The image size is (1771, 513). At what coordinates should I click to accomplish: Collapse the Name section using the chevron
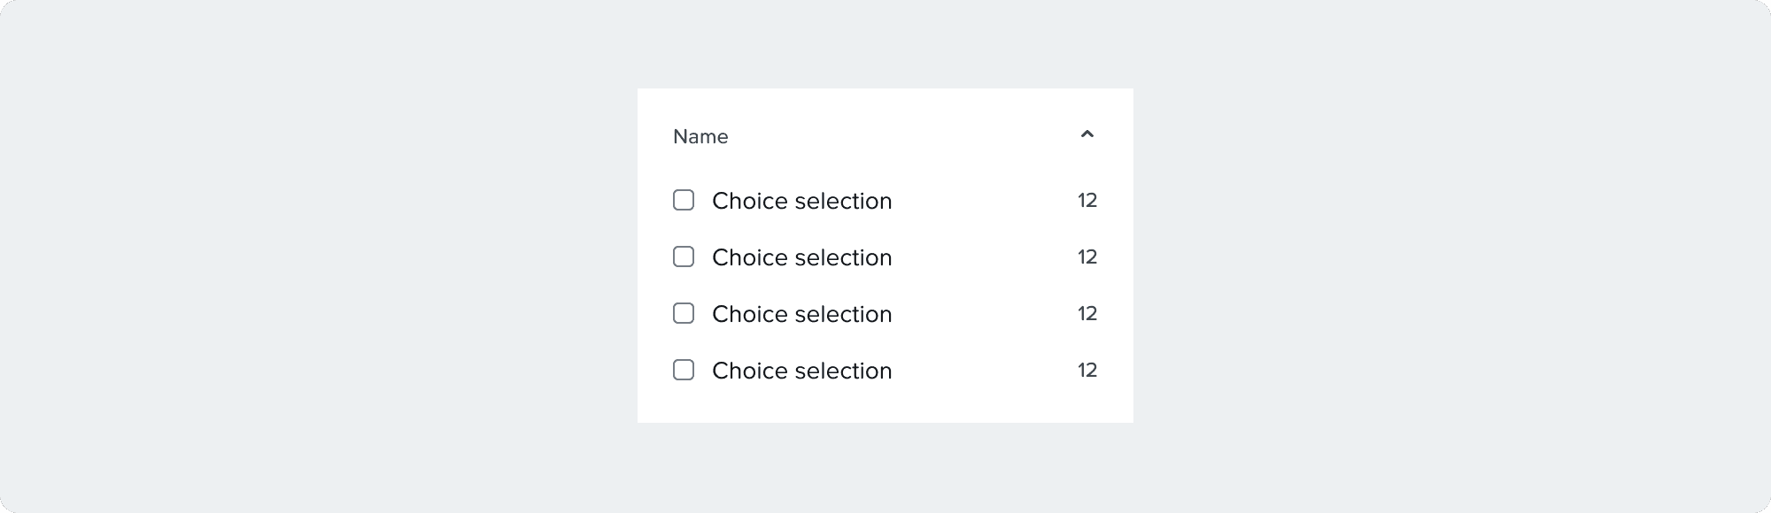point(1087,135)
